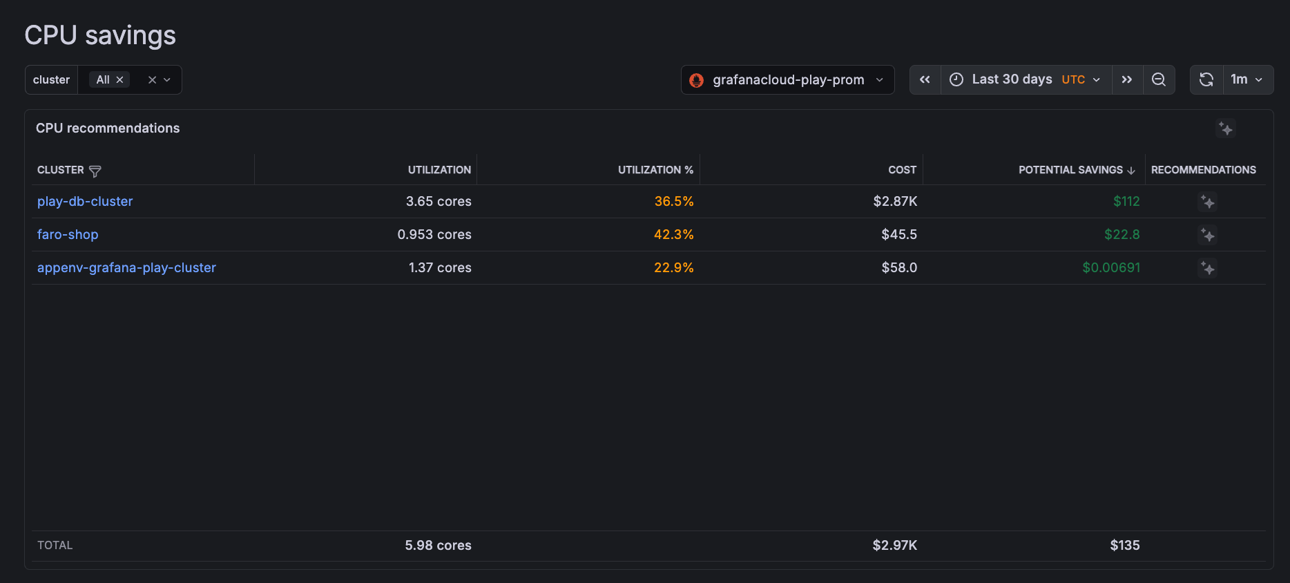Screen dimensions: 1290x583
Task: Click the Cluster column filter icon
Action: click(95, 171)
